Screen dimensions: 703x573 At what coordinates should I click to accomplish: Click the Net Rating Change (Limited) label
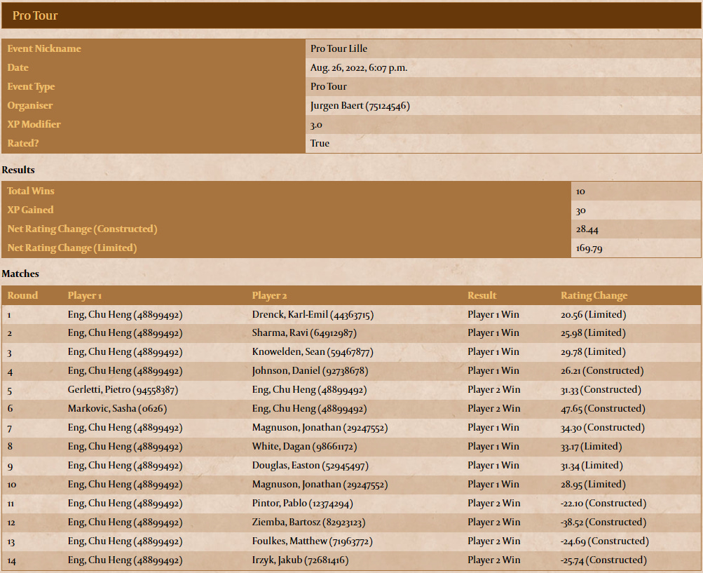point(72,248)
